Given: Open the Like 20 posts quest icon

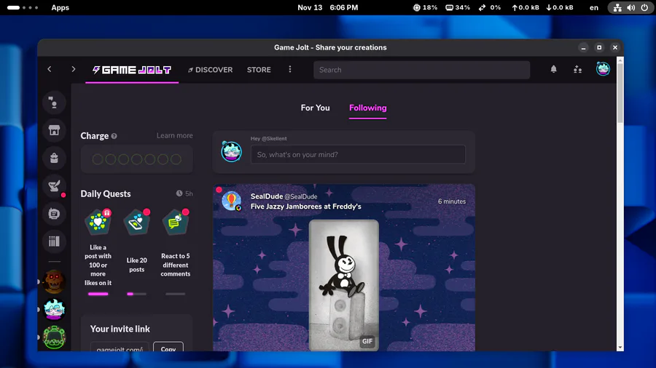Looking at the screenshot, I should pyautogui.click(x=137, y=222).
